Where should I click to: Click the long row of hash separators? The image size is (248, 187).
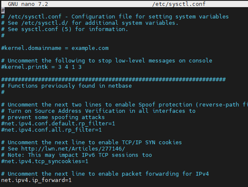[113, 79]
